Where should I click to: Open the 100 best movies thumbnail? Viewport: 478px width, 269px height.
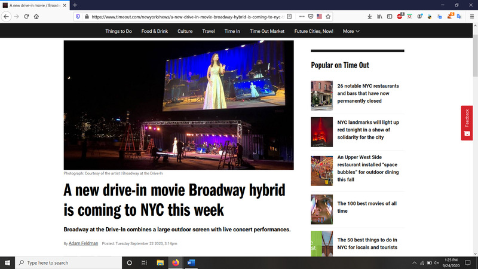tap(321, 209)
